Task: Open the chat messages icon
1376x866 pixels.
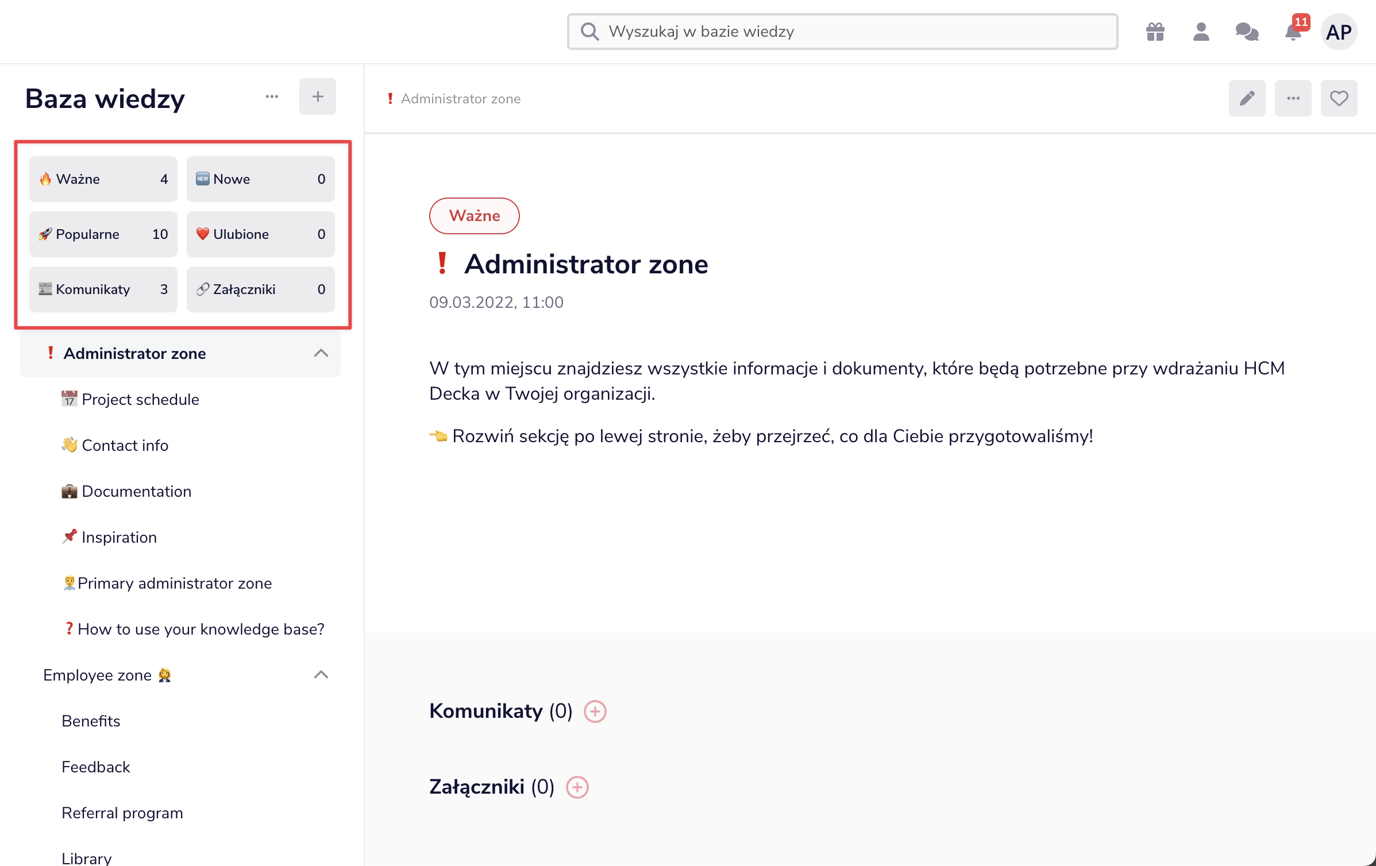Action: coord(1247,32)
